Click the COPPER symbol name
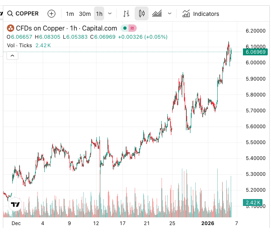 [27, 14]
